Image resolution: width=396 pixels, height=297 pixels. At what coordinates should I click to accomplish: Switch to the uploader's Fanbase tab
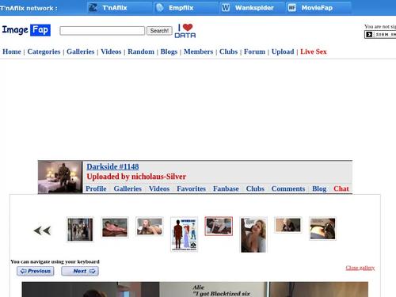(x=226, y=188)
